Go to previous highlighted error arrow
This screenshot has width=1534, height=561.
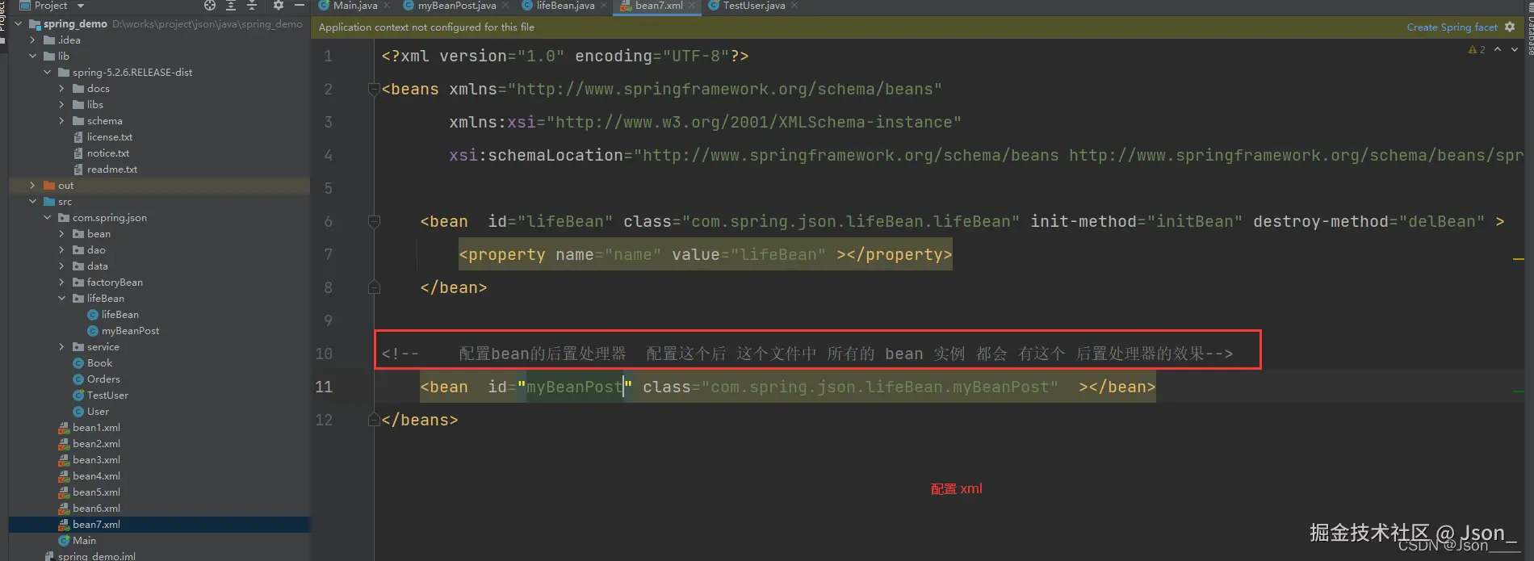(1498, 50)
